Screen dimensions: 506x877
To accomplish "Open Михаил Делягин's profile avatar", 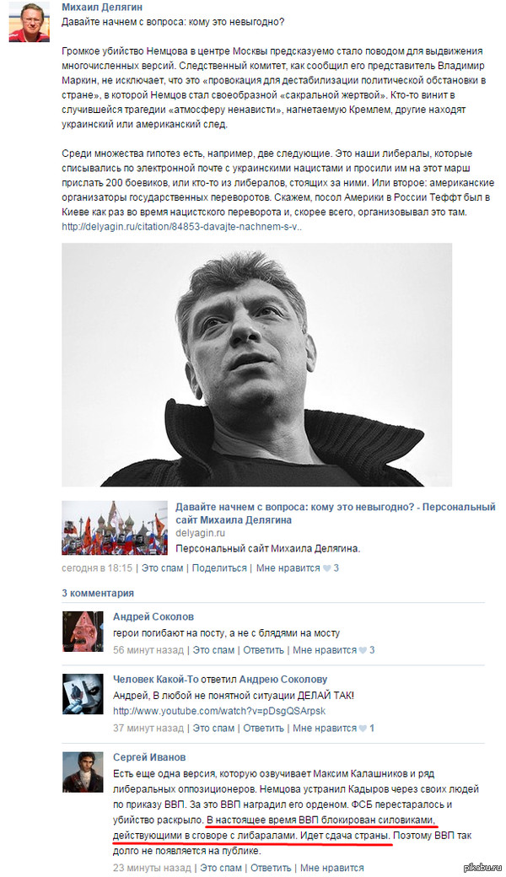I will coord(29,22).
